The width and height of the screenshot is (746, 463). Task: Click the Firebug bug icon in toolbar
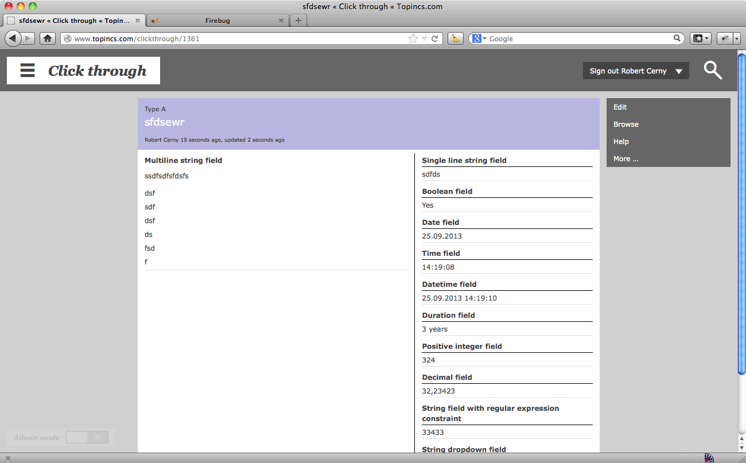coord(725,38)
